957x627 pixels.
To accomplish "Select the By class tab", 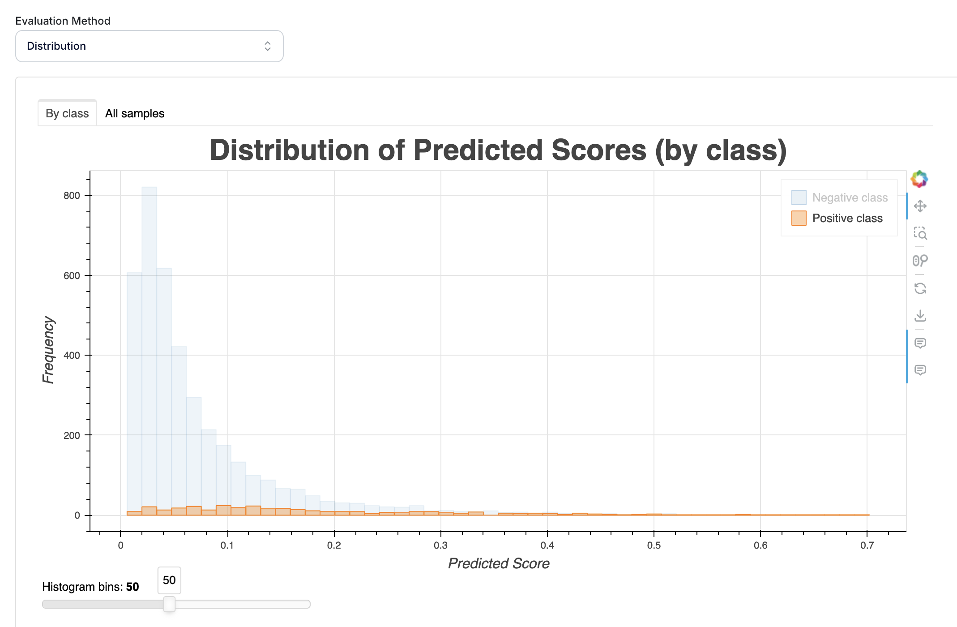I will (67, 114).
